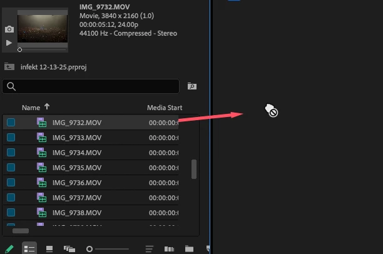Click the vertical scrollbar of the bin list
This screenshot has width=383, height=254.
point(194,169)
